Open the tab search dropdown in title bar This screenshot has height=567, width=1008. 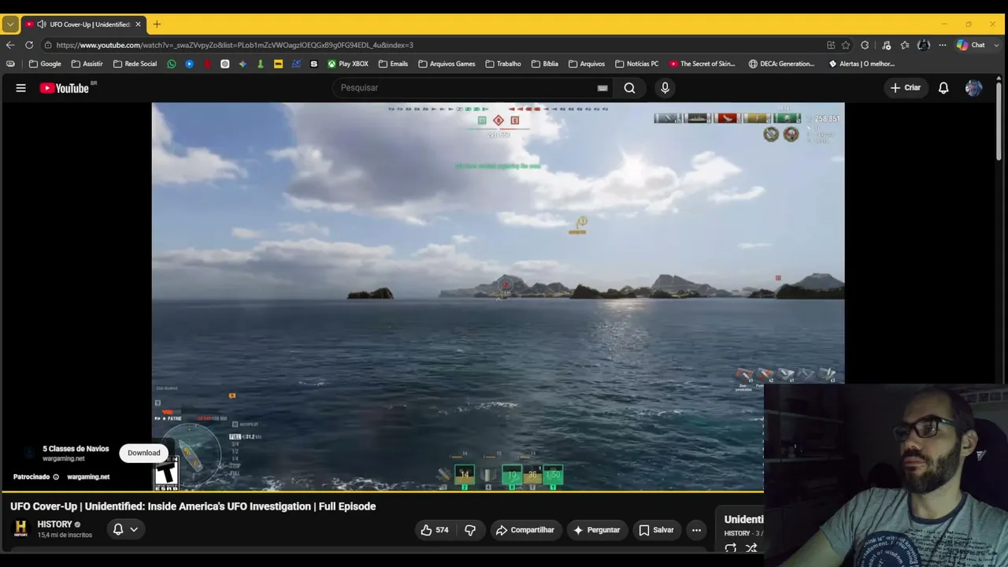[x=10, y=24]
